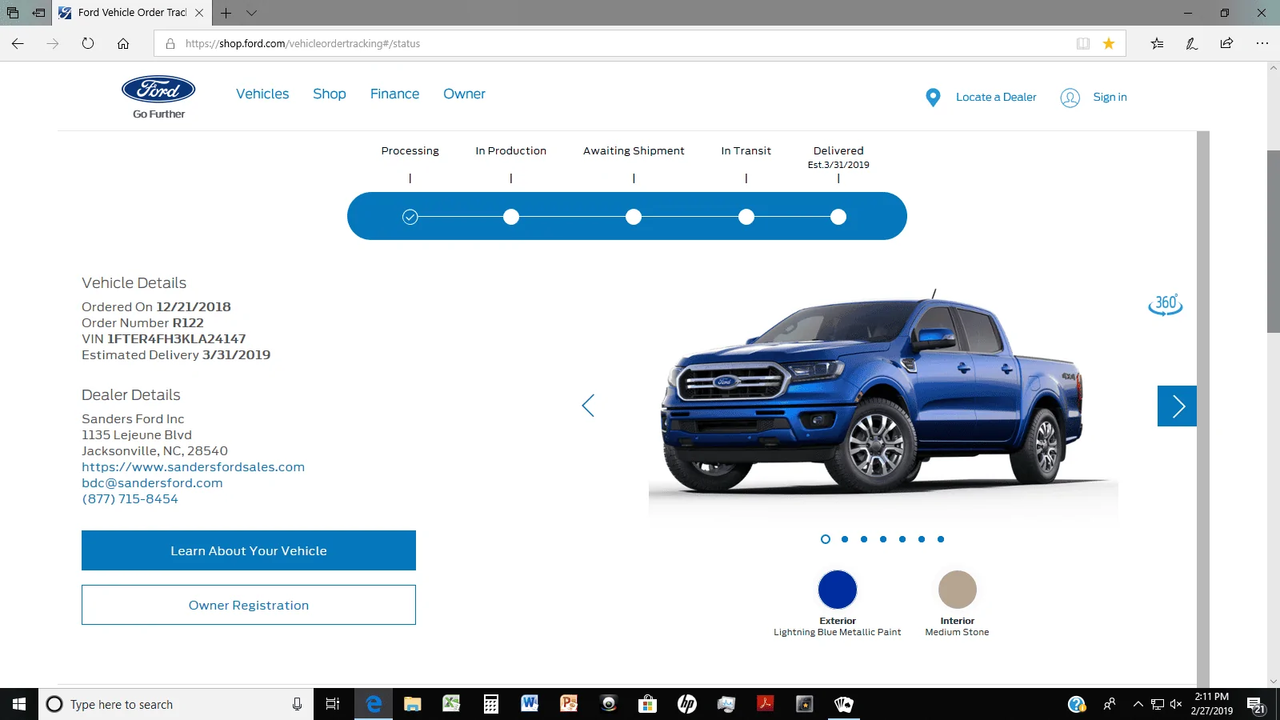Screen dimensions: 1280x720
Task: Click the Delivered progress dot
Action: [x=838, y=217]
